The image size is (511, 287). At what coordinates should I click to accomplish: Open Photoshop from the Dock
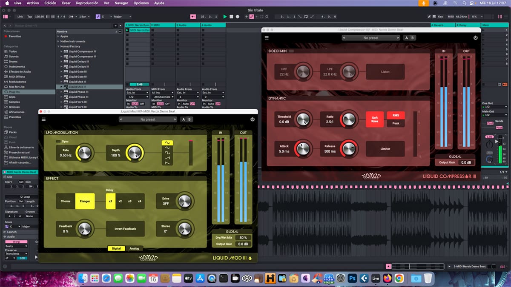click(x=352, y=278)
